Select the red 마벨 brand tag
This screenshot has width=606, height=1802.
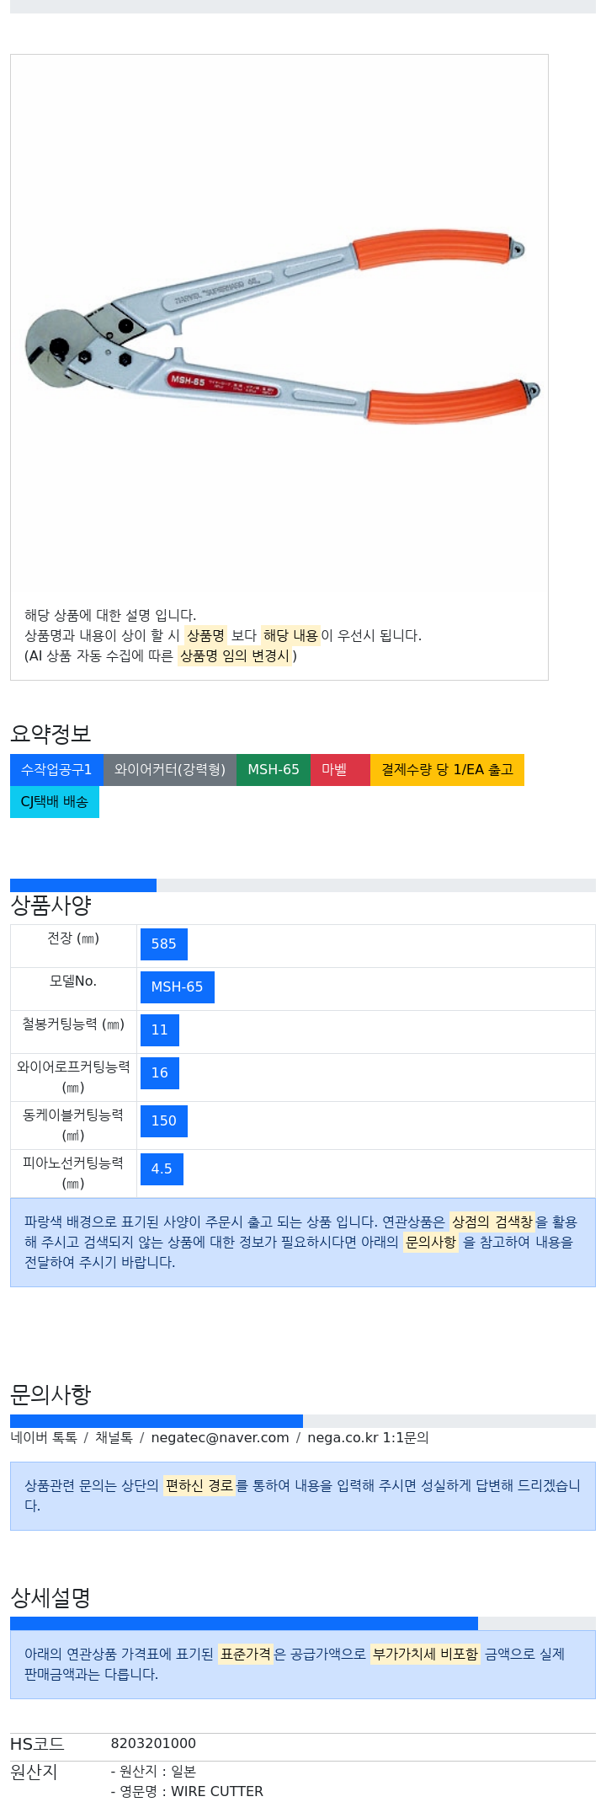pos(340,770)
